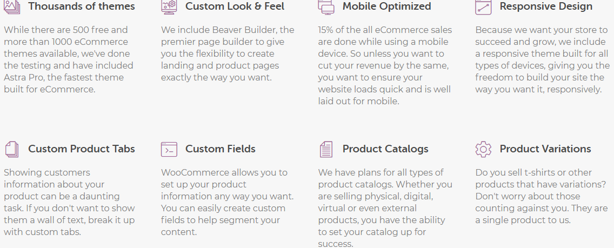Select the Product Catalogs heading
Viewport: 614px width, 248px height.
tap(385, 149)
